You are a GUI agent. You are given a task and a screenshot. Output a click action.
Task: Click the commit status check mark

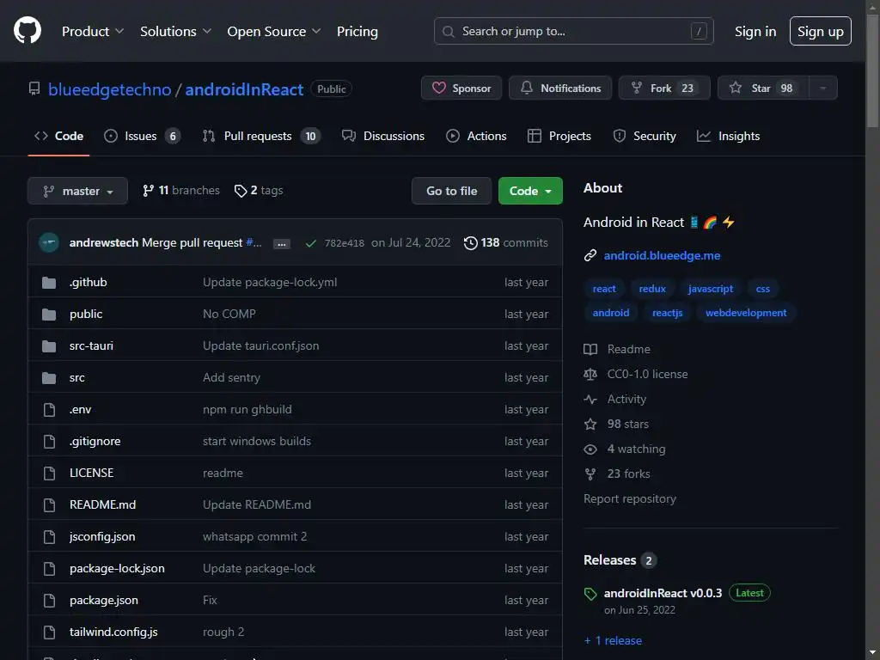tap(310, 243)
